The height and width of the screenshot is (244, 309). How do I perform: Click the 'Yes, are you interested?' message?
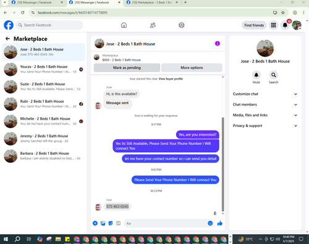coord(197,134)
